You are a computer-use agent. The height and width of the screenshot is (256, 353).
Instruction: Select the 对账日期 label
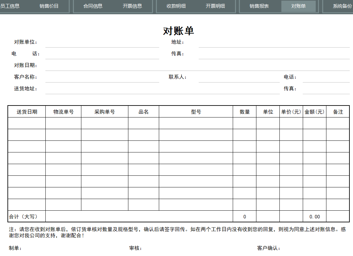pyautogui.click(x=25, y=65)
